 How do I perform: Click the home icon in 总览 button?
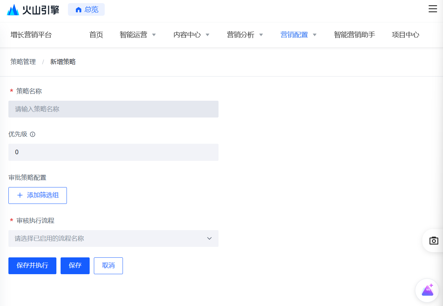[x=78, y=10]
